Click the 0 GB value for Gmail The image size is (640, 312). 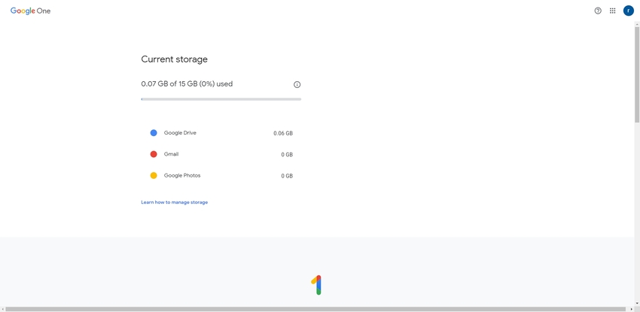tap(287, 155)
